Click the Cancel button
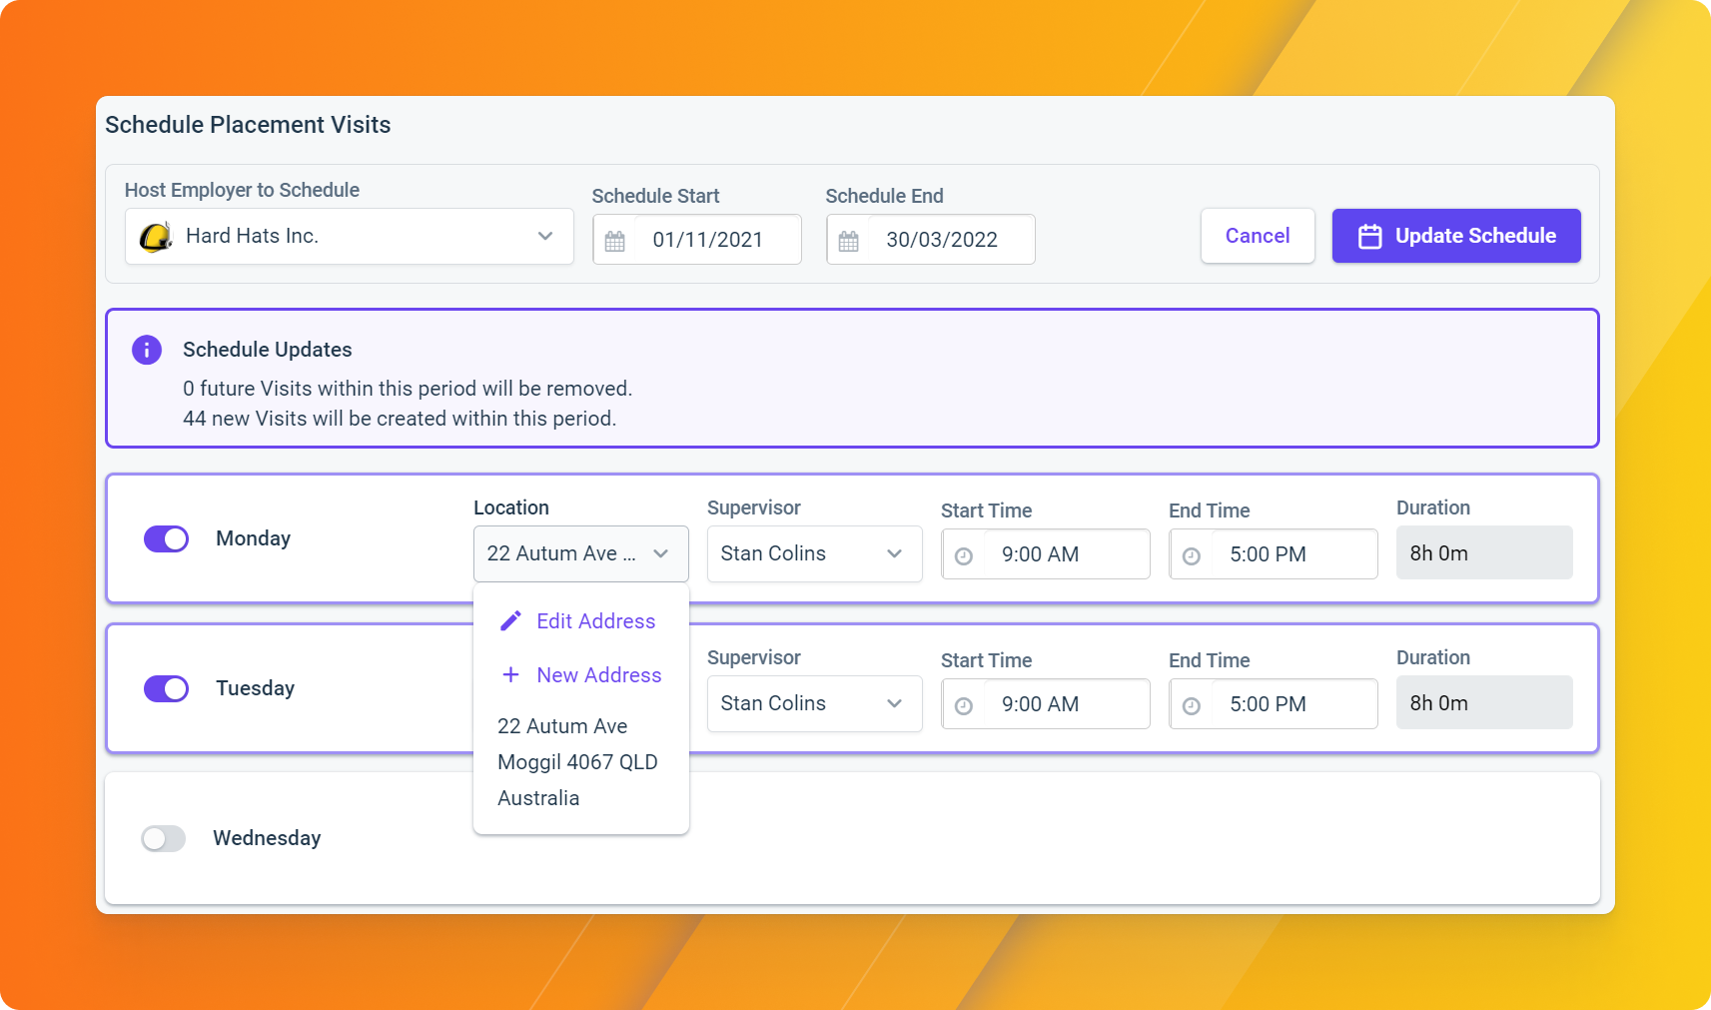The width and height of the screenshot is (1711, 1010). click(x=1258, y=236)
